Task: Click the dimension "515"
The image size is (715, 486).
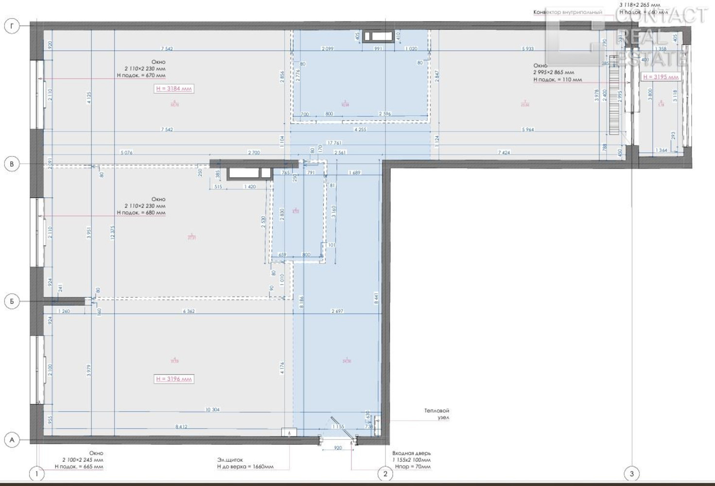Action: pos(218,187)
